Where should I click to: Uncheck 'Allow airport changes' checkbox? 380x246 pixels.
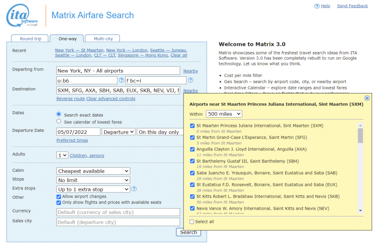tap(59, 196)
